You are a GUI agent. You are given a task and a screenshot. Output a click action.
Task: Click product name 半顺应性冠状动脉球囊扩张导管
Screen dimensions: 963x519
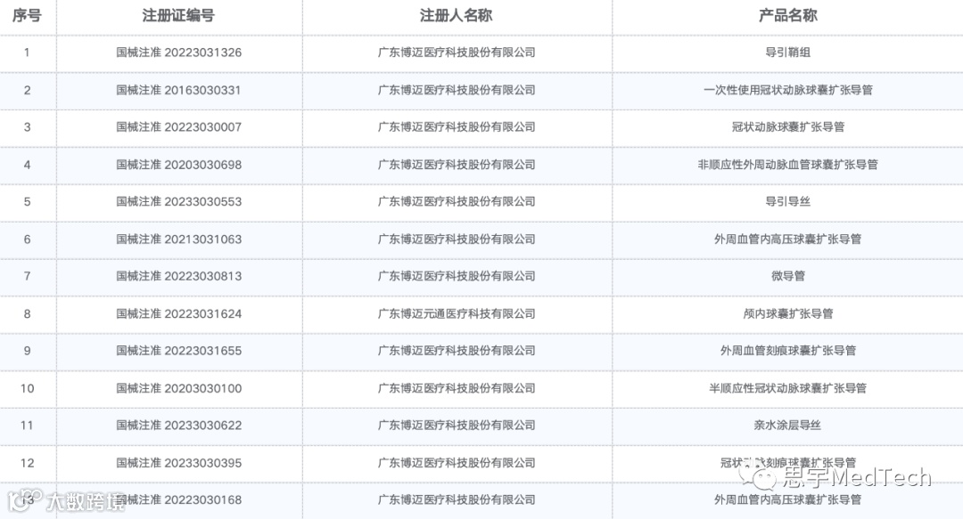pos(788,388)
